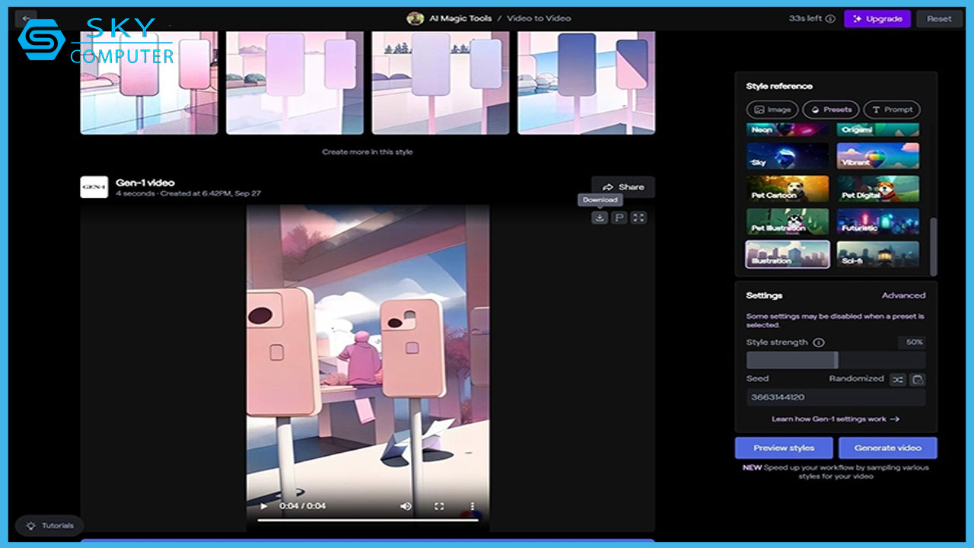
Task: Click the P icon next to download
Action: click(x=619, y=218)
